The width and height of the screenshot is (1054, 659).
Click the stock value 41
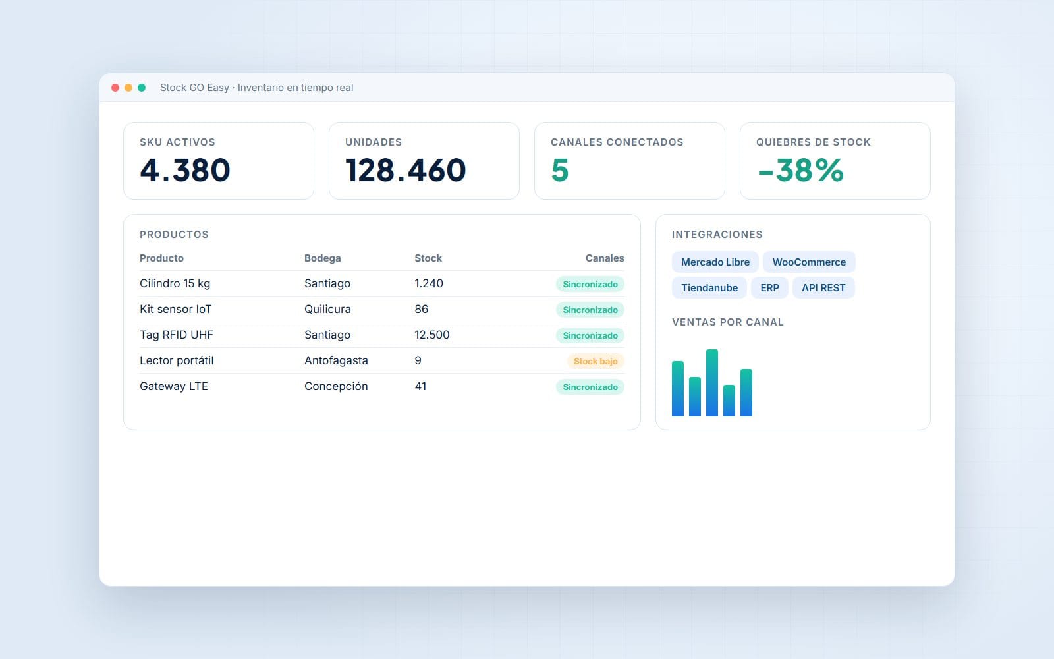(x=420, y=386)
